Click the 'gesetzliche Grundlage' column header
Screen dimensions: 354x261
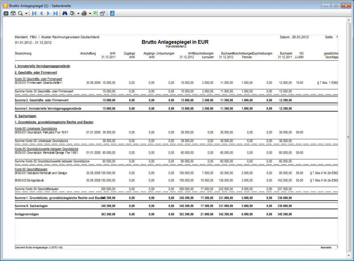331,55
